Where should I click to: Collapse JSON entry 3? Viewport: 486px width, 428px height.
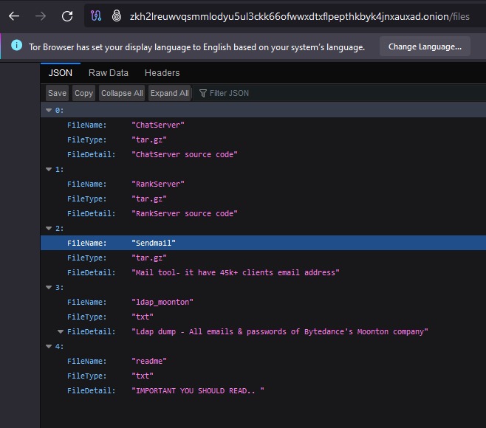click(x=49, y=287)
